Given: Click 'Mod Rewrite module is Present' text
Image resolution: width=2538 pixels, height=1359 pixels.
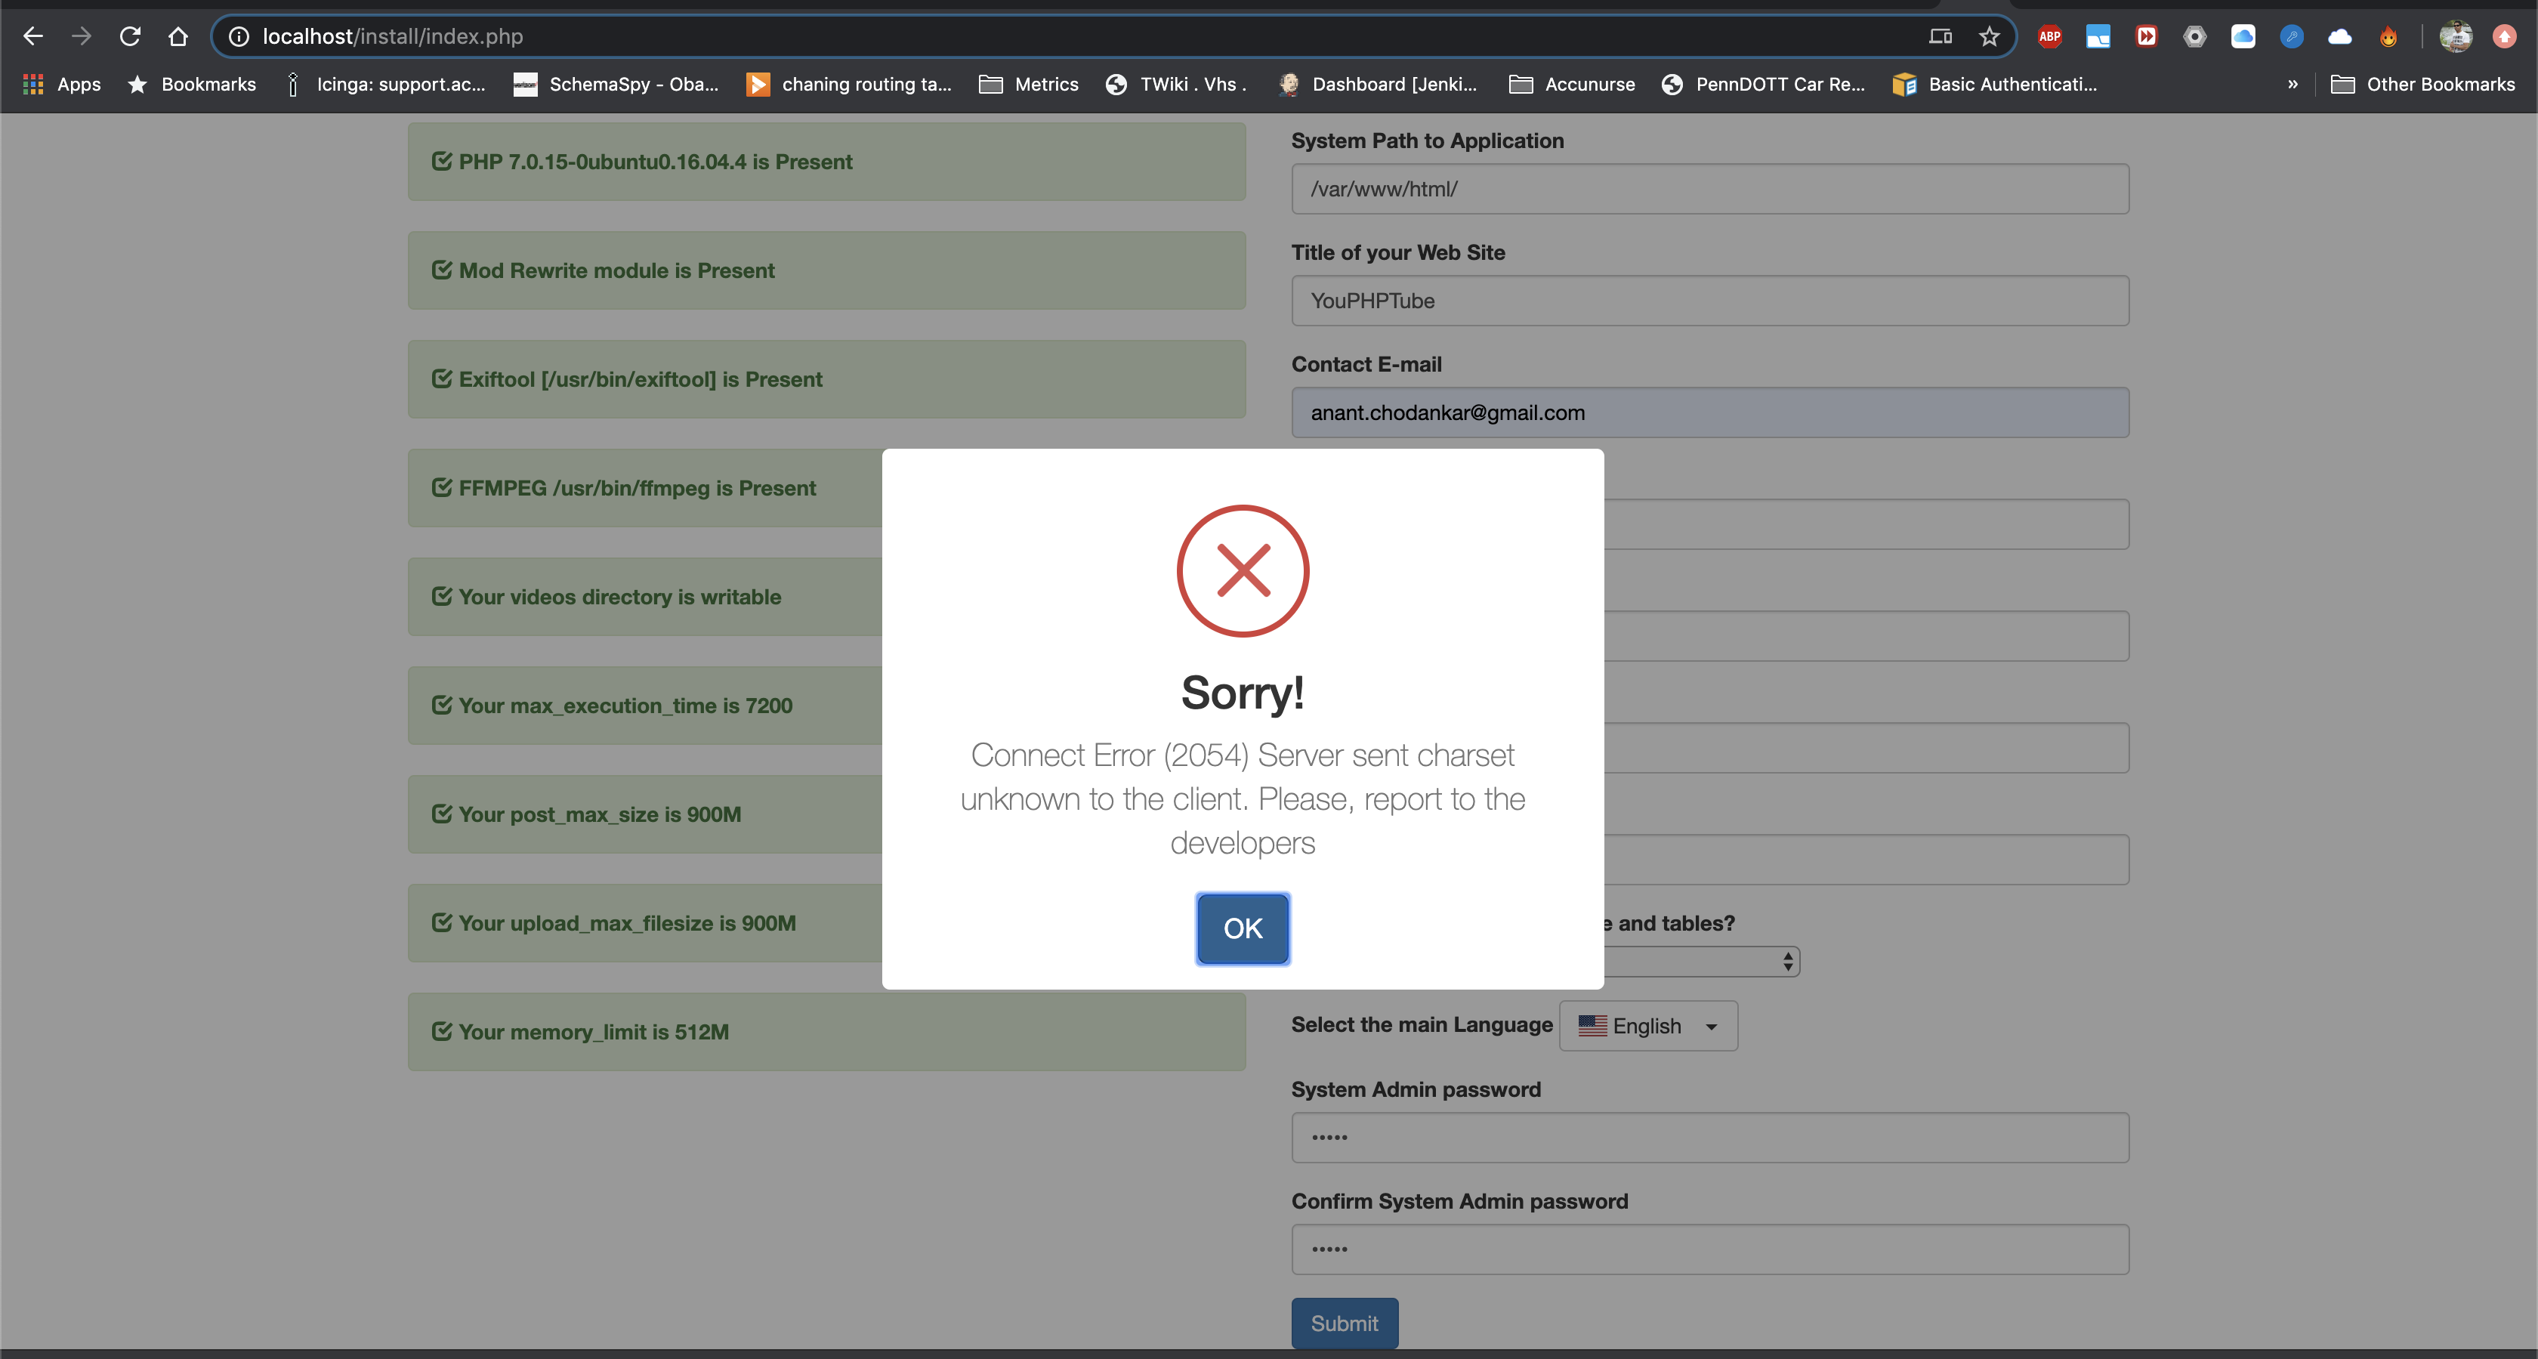Looking at the screenshot, I should [x=617, y=270].
